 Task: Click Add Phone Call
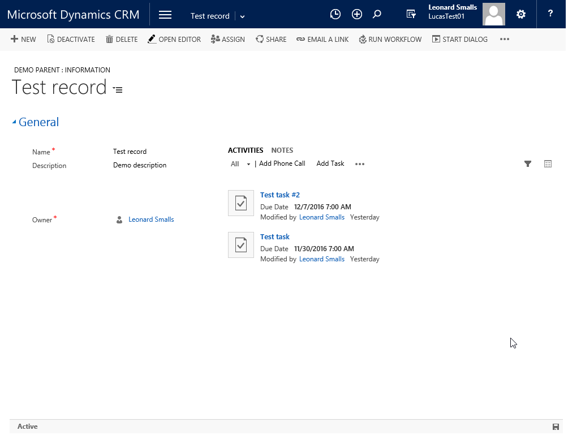coord(282,163)
